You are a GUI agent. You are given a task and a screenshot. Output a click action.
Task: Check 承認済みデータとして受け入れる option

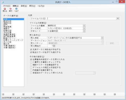pyautogui.click(x=31, y=73)
